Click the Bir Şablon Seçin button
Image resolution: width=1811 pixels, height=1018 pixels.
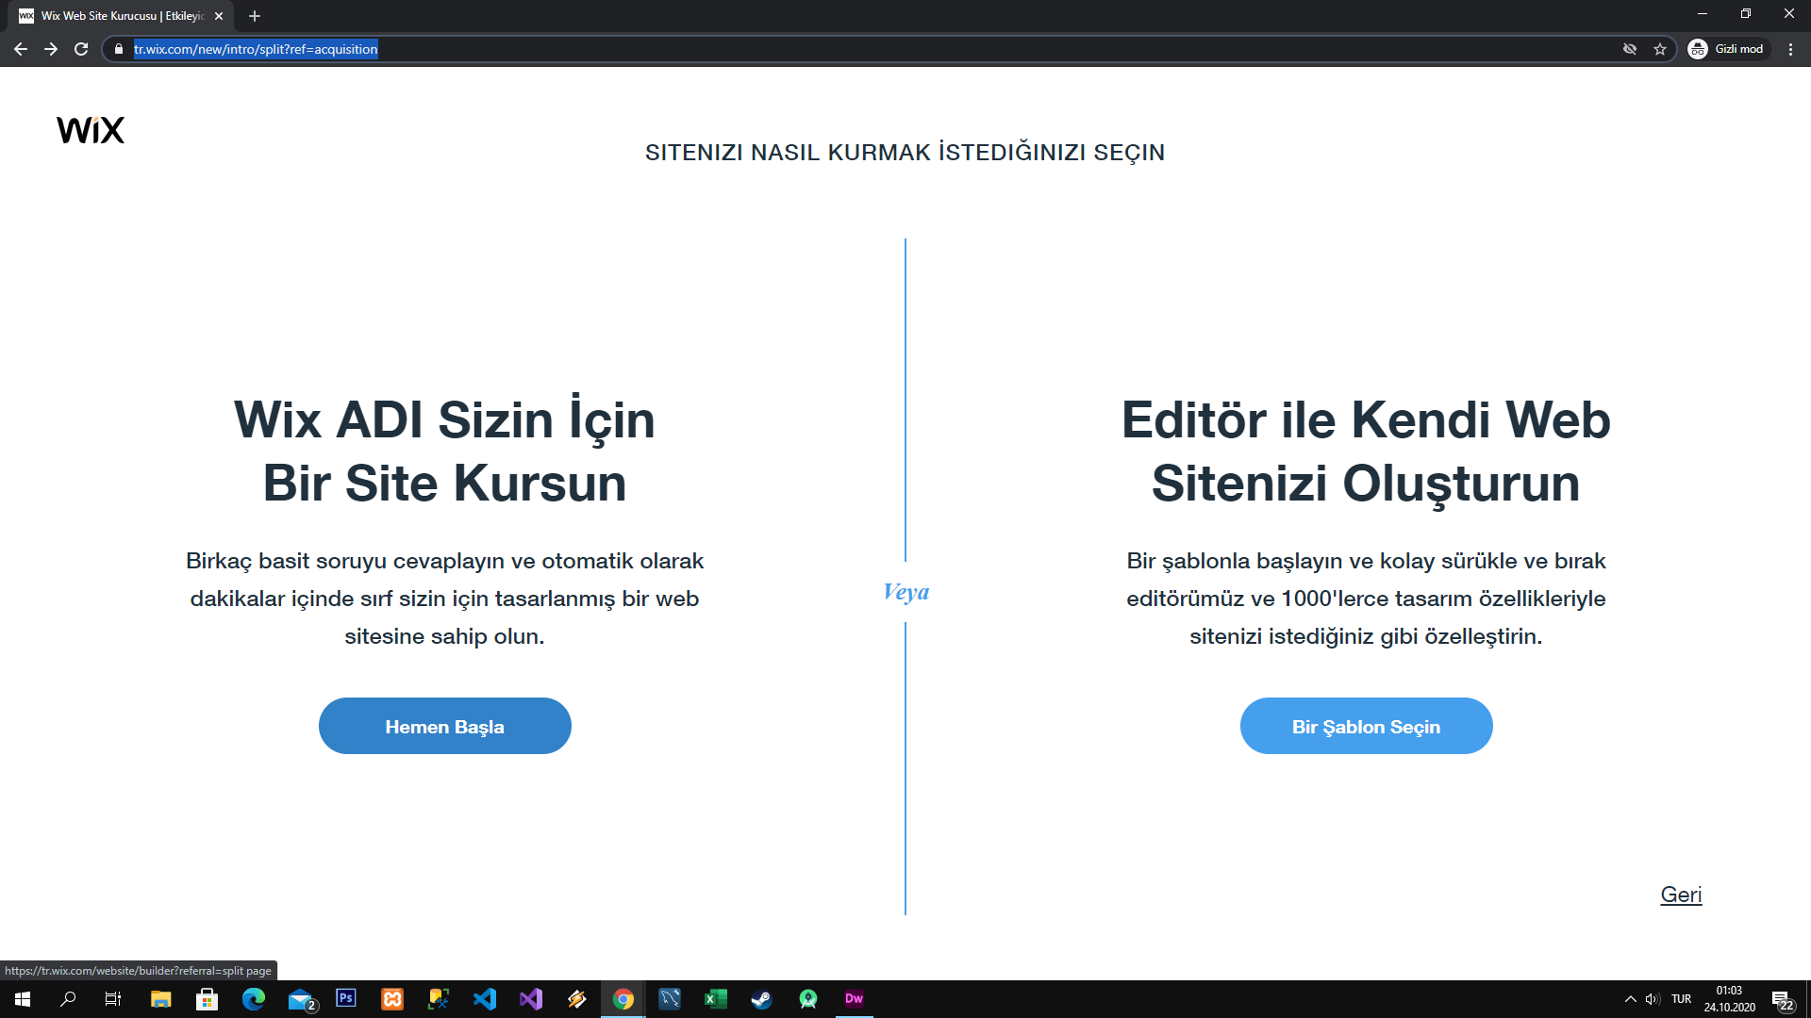pyautogui.click(x=1366, y=726)
